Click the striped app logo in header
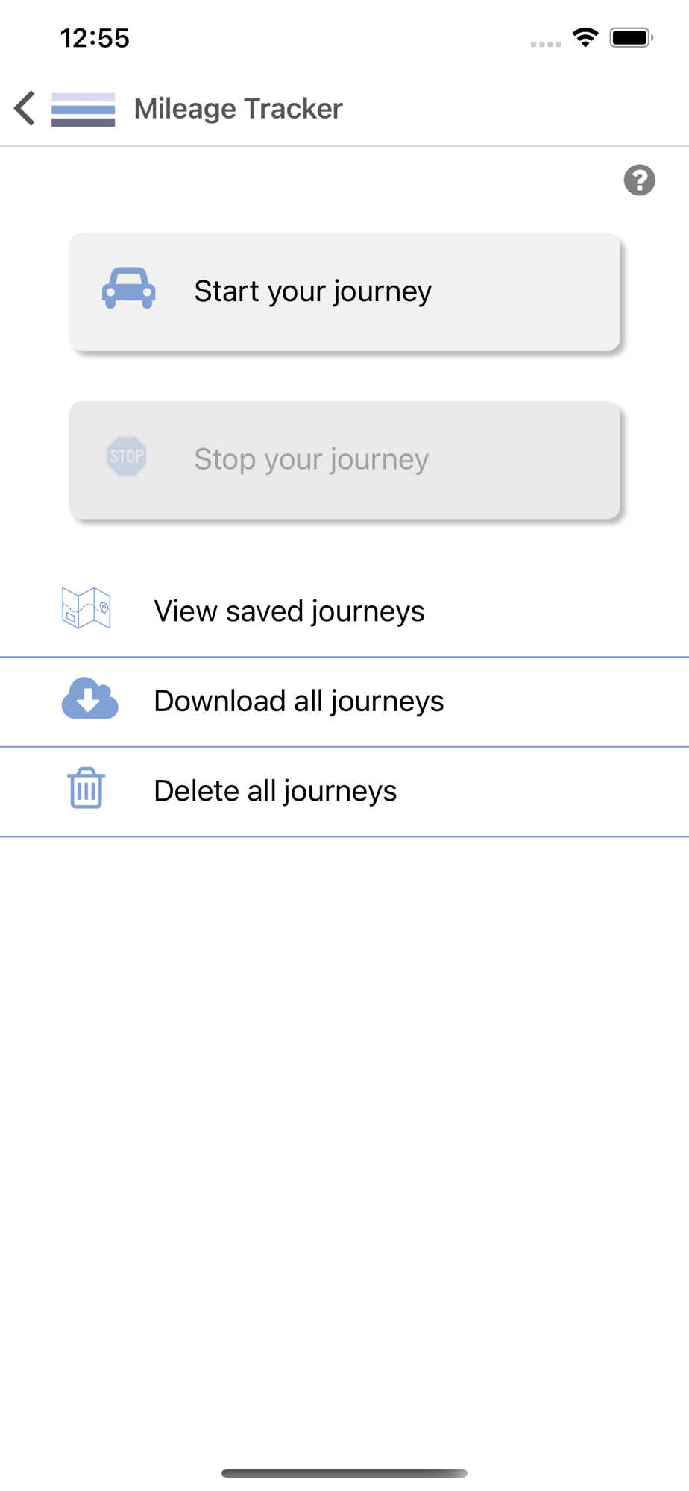Screen dimensions: 689x1491 pos(83,110)
